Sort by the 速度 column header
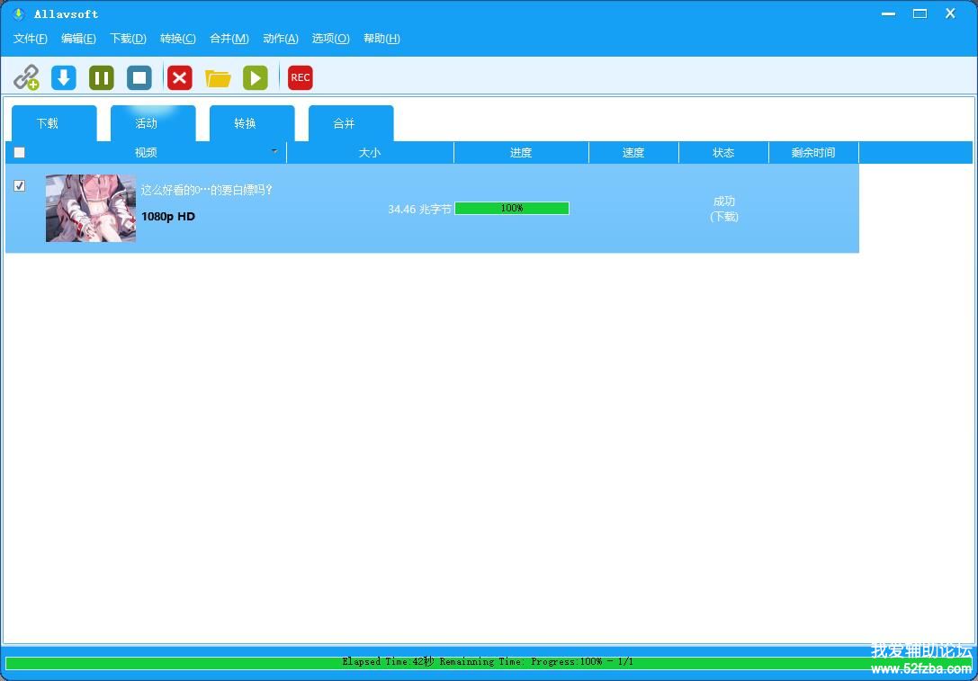Viewport: 978px width, 681px height. click(633, 153)
